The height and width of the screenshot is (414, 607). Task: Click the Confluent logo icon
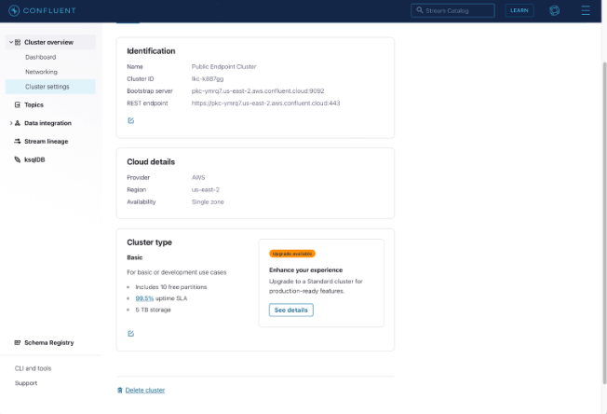(x=14, y=10)
